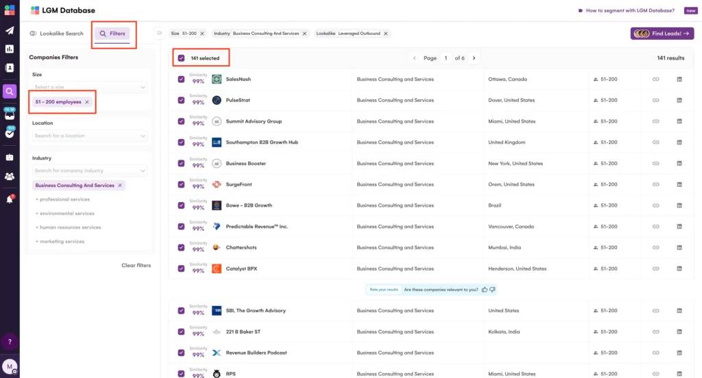Go to next page of results
Screen dimensions: 702x378
(x=473, y=58)
